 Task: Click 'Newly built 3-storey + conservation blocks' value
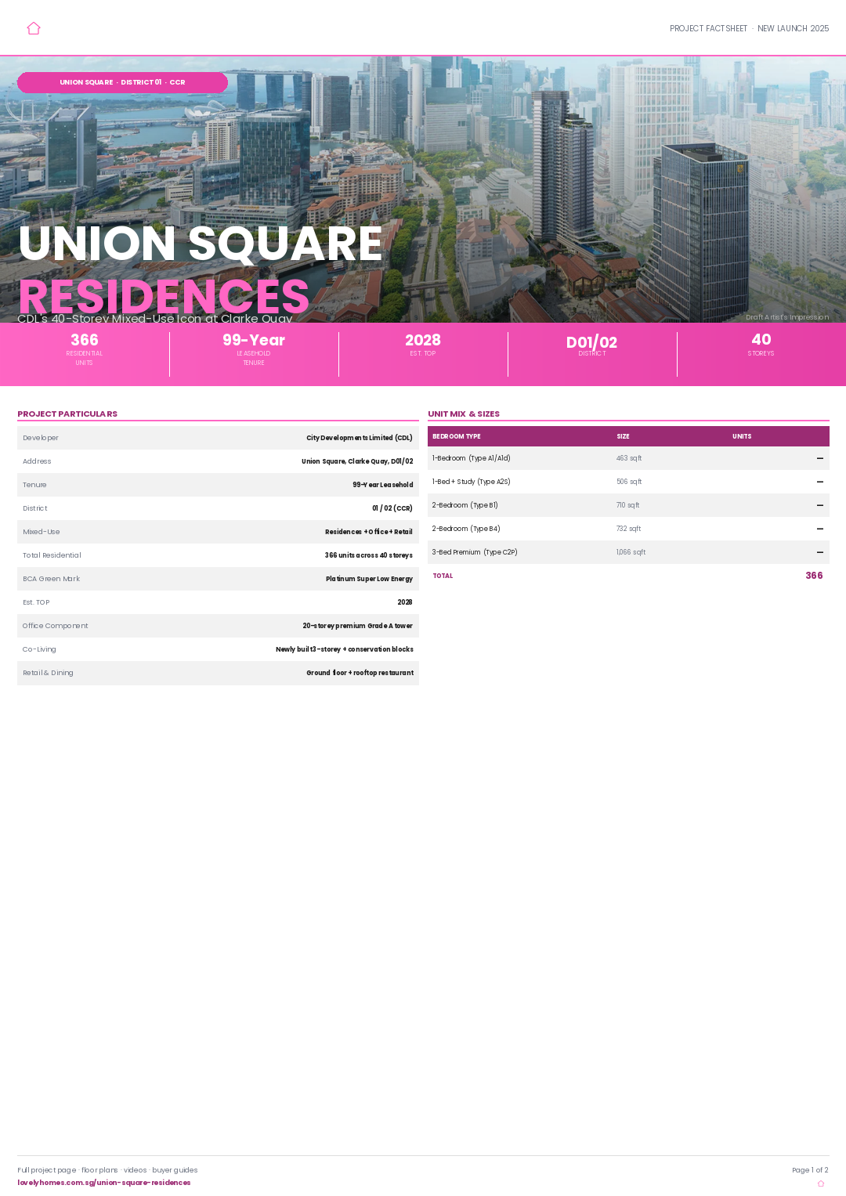345,649
